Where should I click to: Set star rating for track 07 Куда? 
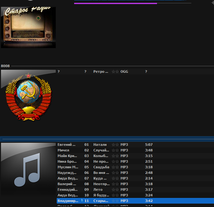click(x=115, y=178)
